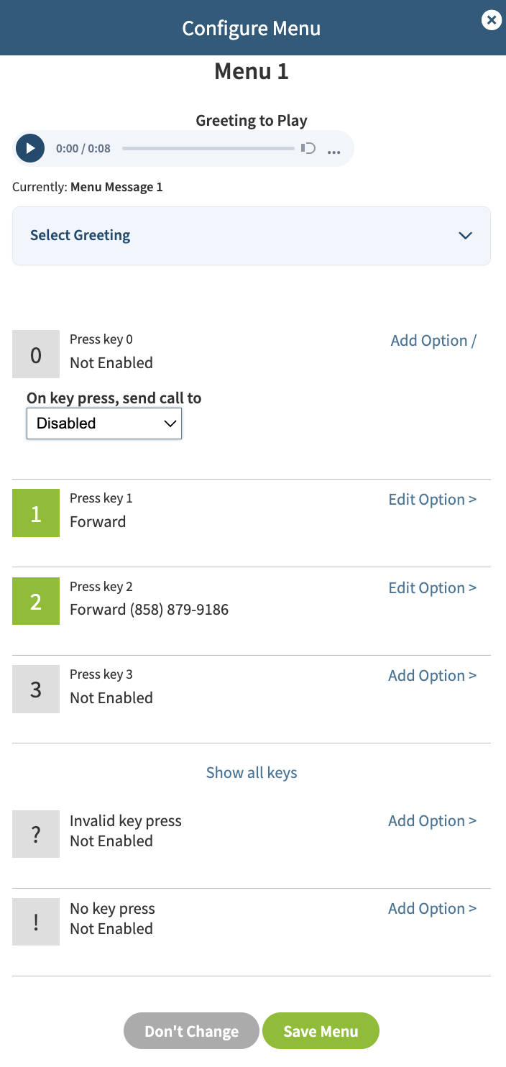
Task: Open the Disabled send call dropdown
Action: click(x=104, y=423)
